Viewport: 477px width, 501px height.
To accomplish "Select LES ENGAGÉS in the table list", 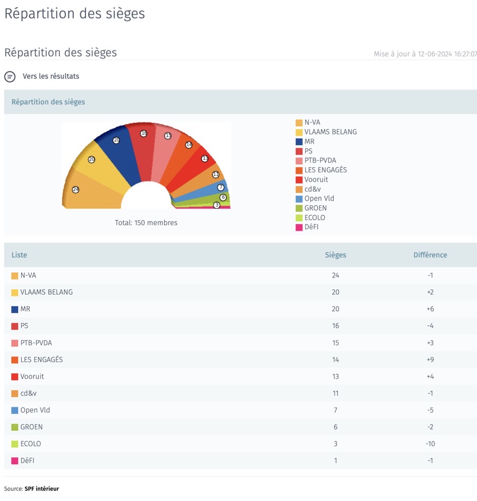I will pyautogui.click(x=41, y=360).
